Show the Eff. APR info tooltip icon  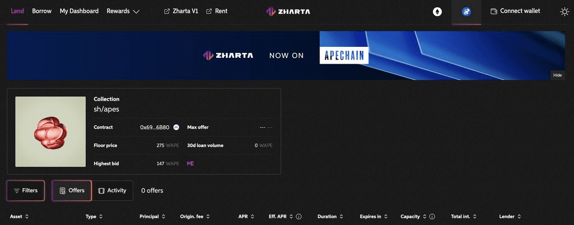point(298,217)
